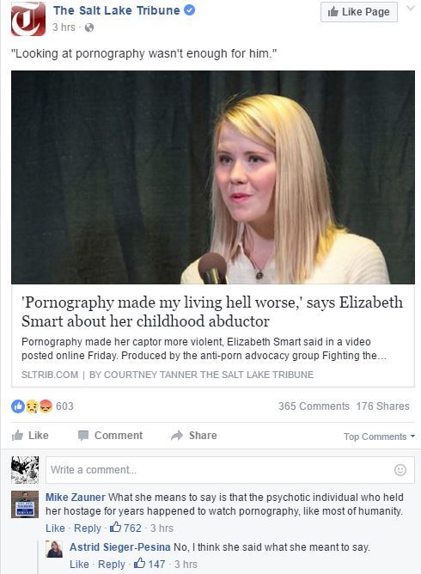The height and width of the screenshot is (574, 421).
Task: Open the 365 Comments link
Action: (314, 406)
